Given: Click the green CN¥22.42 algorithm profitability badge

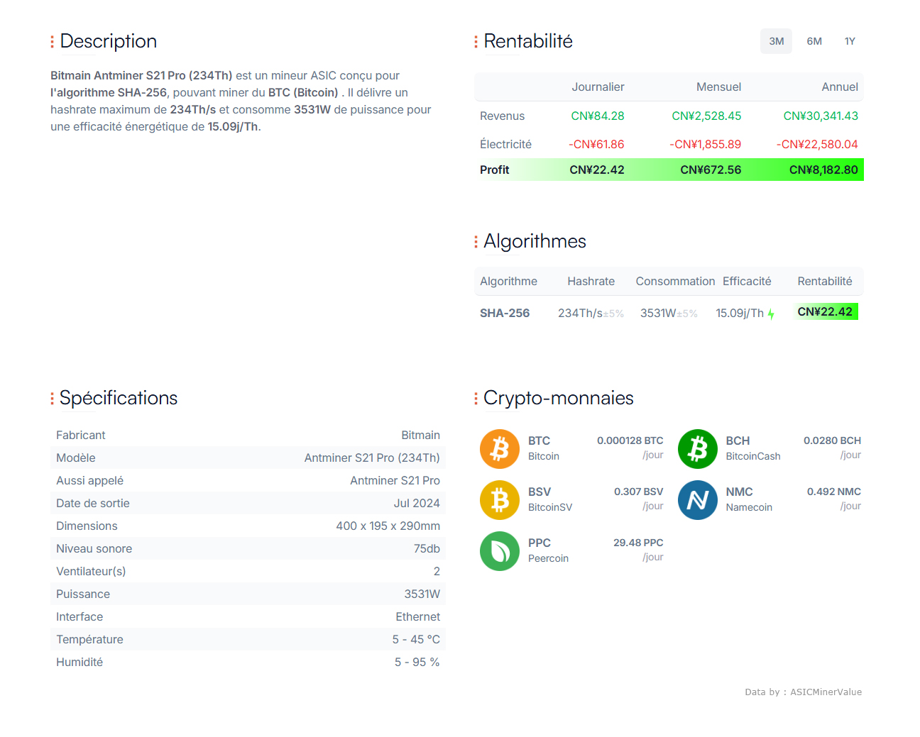Looking at the screenshot, I should click(x=826, y=311).
